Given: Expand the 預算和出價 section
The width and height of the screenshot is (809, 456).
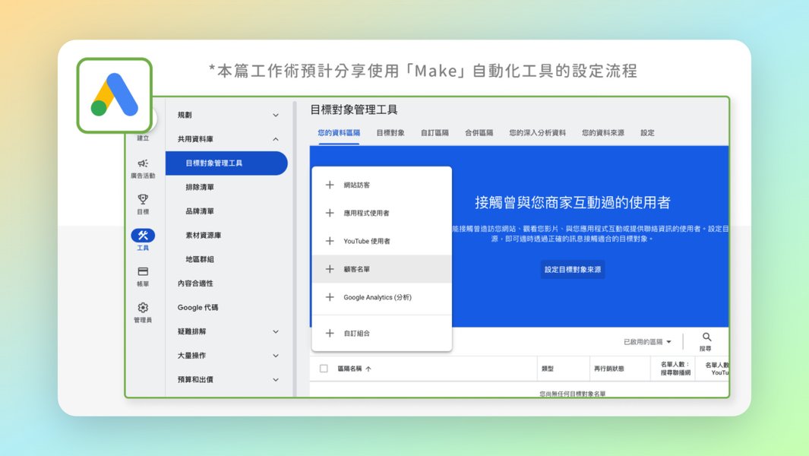Looking at the screenshot, I should (x=276, y=379).
